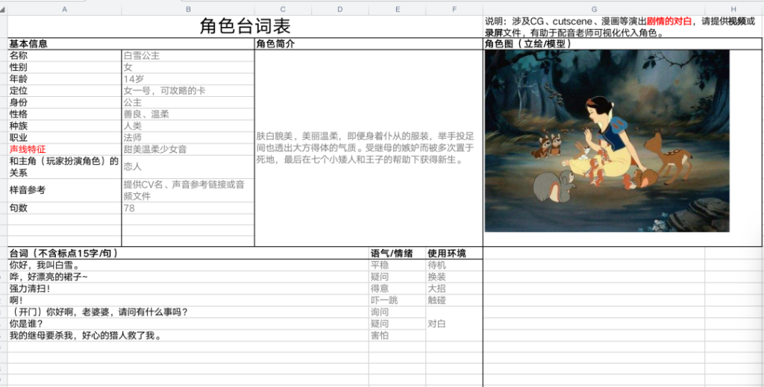Image resolution: width=764 pixels, height=387 pixels.
Task: Select the 角色图（立绘/模型）header cell
Action: (x=622, y=44)
